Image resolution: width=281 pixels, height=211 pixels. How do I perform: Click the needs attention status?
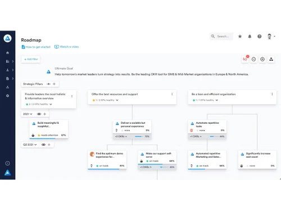point(48,135)
